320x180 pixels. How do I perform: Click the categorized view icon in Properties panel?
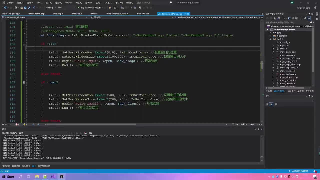tap(267, 104)
